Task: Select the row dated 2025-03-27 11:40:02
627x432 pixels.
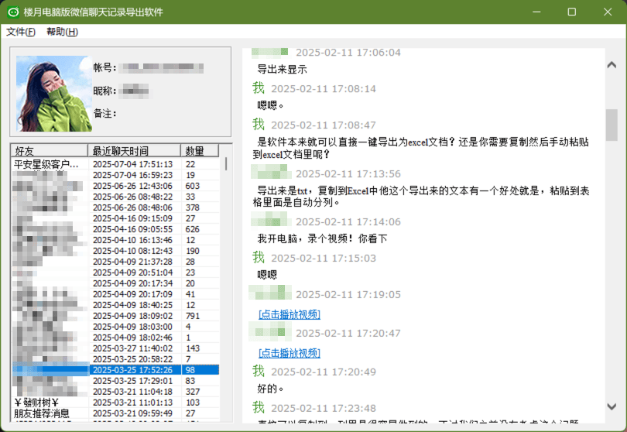Action: (x=115, y=348)
